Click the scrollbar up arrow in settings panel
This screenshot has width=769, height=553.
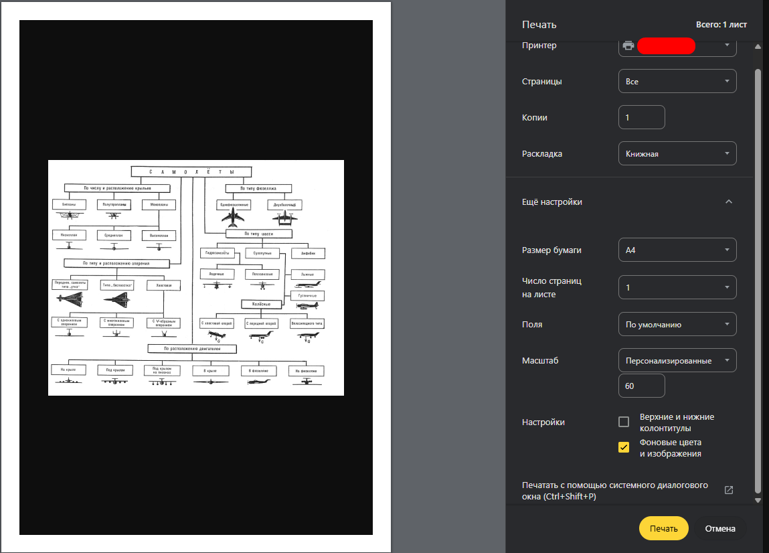coord(758,47)
